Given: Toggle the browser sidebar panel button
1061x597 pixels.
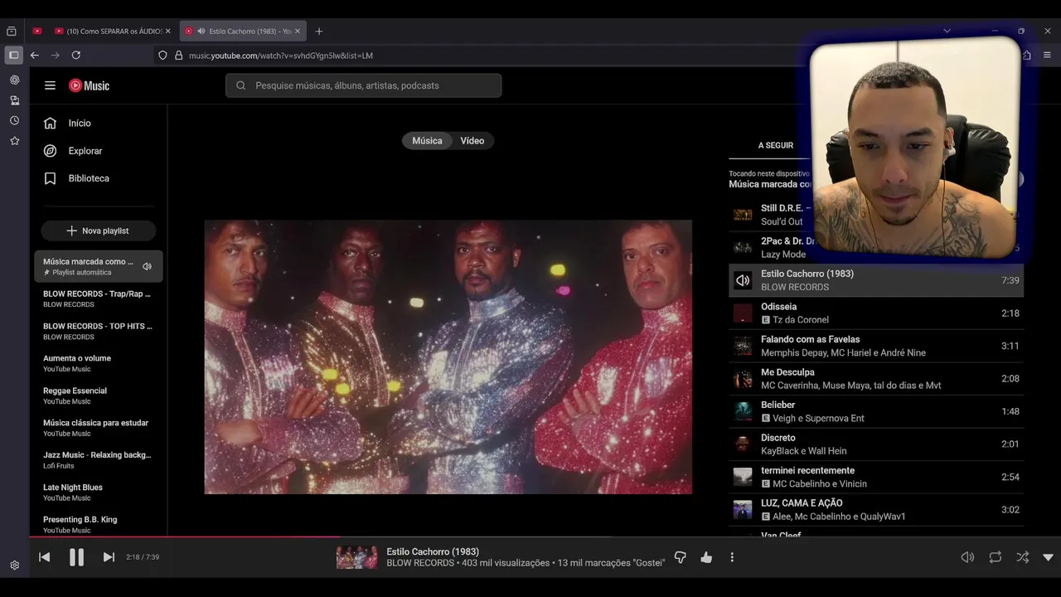Looking at the screenshot, I should (13, 55).
